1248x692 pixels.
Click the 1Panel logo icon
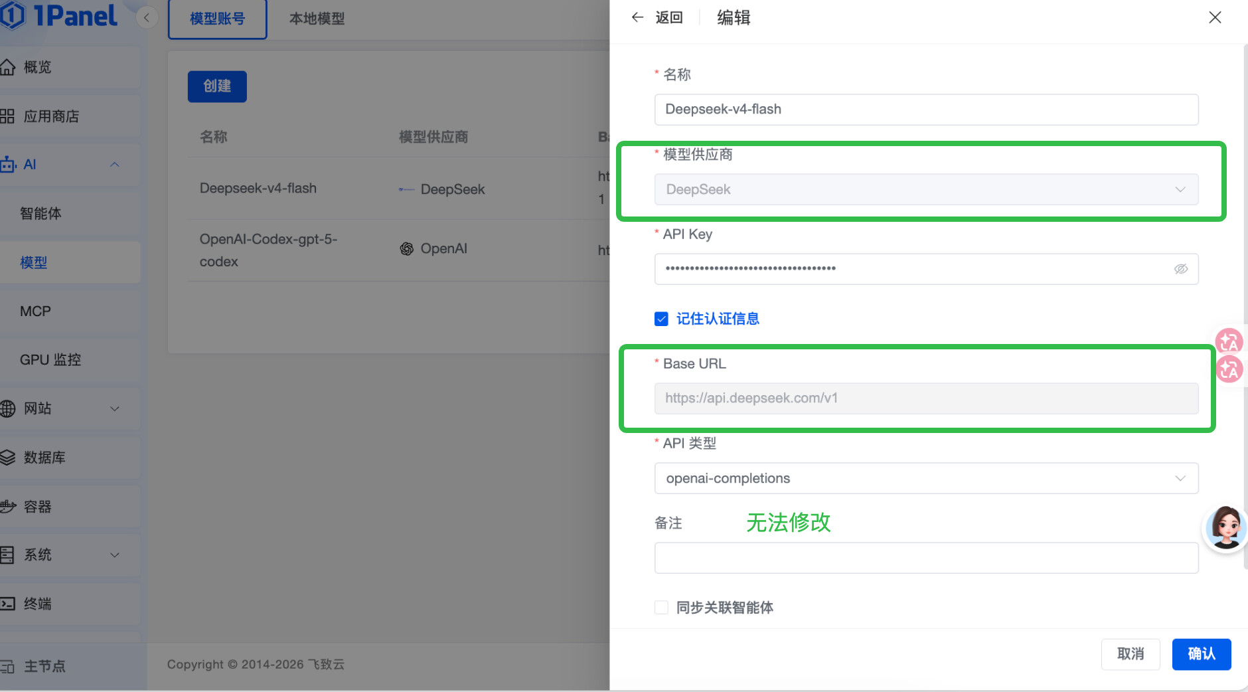pos(12,15)
